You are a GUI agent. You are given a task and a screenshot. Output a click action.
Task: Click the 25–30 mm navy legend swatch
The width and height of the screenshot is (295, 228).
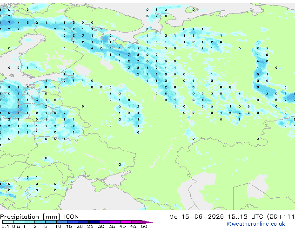(x=94, y=222)
